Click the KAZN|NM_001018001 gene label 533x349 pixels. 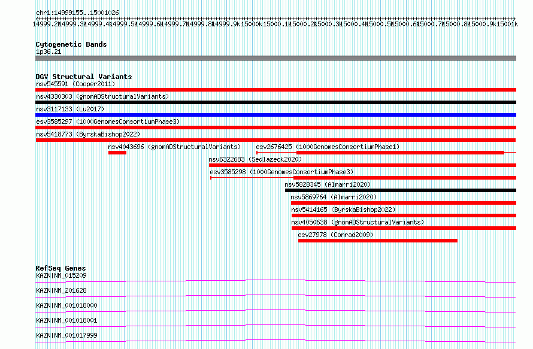(66, 320)
